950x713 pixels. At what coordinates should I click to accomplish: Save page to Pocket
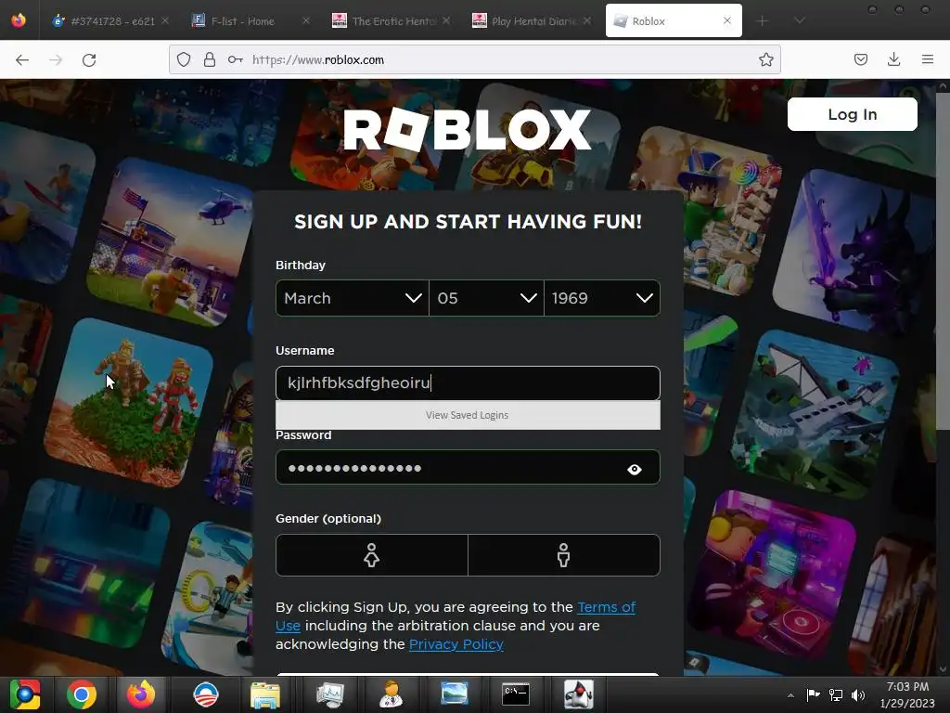click(860, 59)
